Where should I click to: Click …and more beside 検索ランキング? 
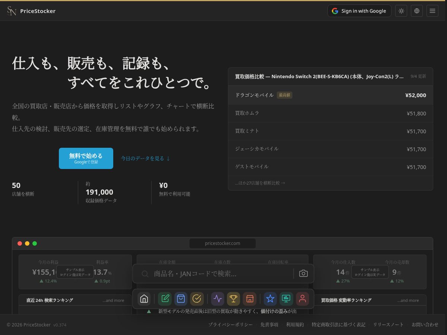click(x=113, y=300)
